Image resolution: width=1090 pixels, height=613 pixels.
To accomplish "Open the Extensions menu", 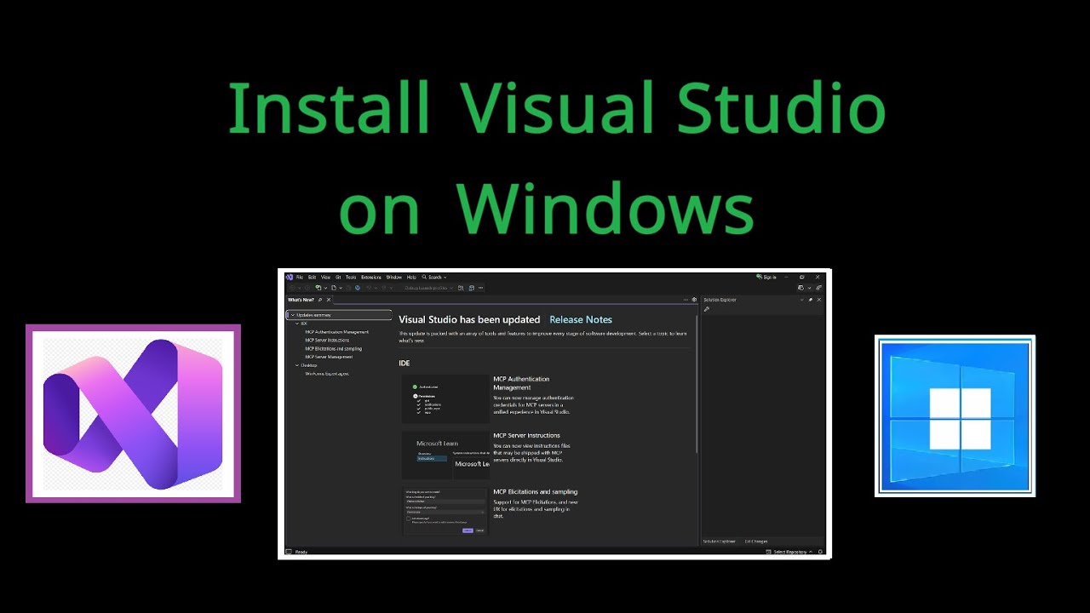I will (x=371, y=277).
